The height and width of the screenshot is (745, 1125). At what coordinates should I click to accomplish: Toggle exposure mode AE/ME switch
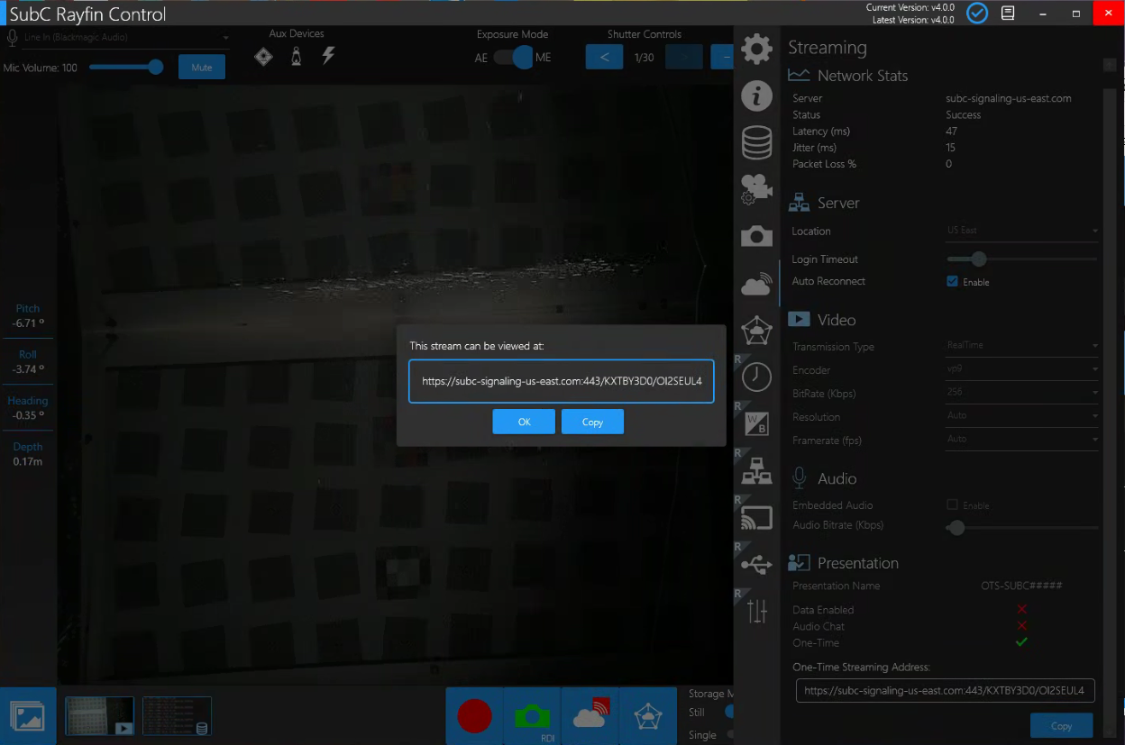[513, 58]
